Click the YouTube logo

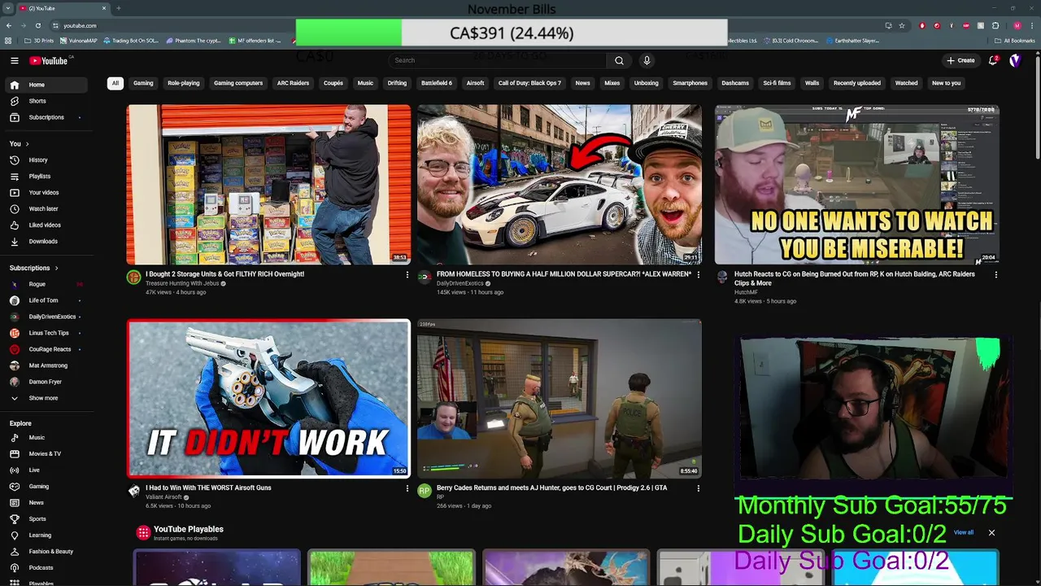[x=49, y=60]
